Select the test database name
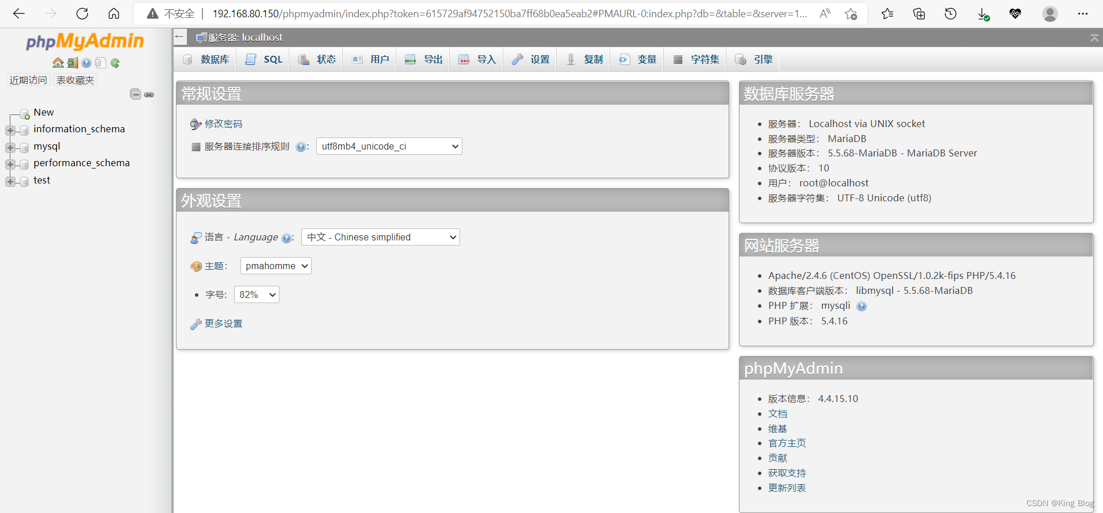 coord(42,180)
